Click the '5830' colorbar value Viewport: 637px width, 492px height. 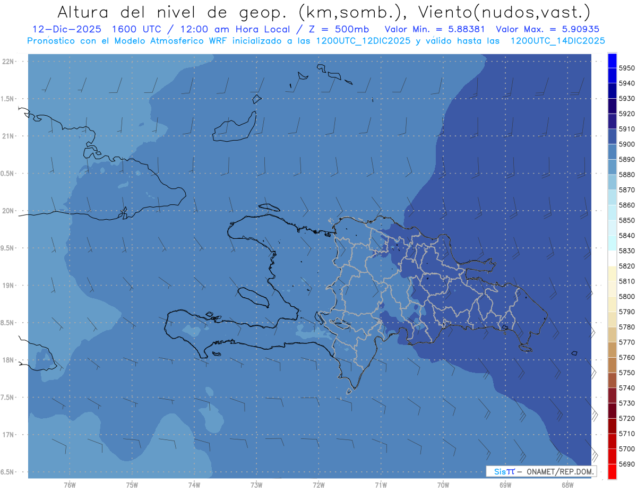pyautogui.click(x=627, y=251)
